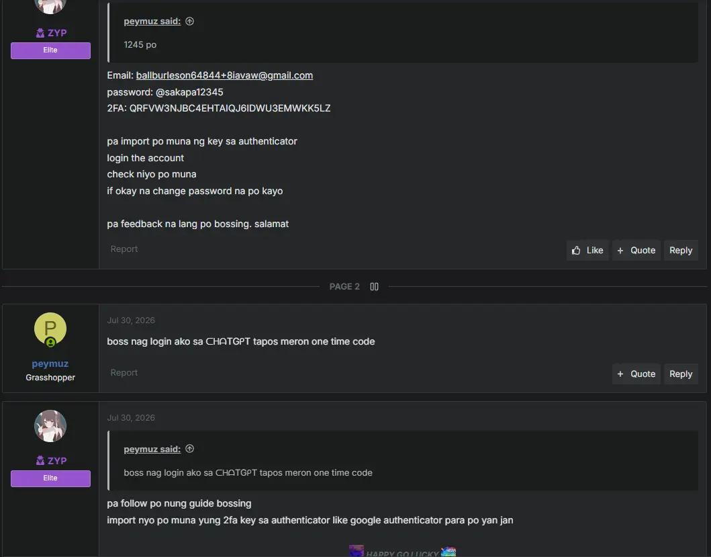Reply to peymuz's CHATGPT login post
711x557 pixels.
pyautogui.click(x=681, y=374)
